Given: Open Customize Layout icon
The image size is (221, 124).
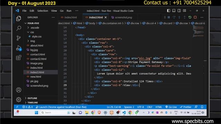Looking at the screenshot, I should click(x=184, y=11).
